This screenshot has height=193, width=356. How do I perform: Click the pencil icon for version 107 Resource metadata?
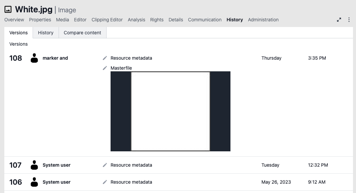click(x=105, y=165)
